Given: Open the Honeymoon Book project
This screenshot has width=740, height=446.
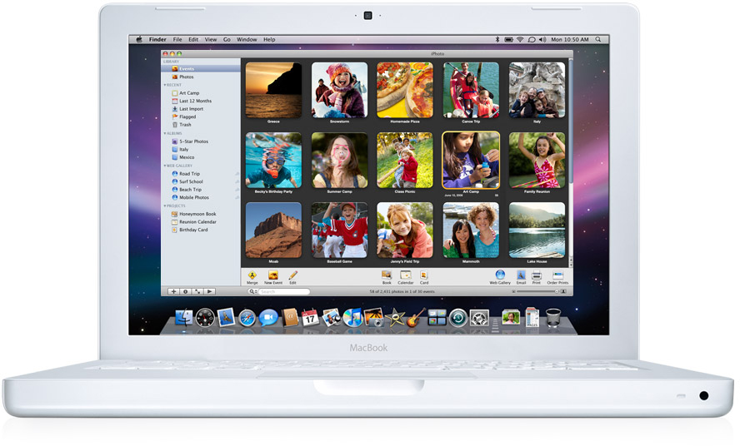Looking at the screenshot, I should pyautogui.click(x=197, y=214).
